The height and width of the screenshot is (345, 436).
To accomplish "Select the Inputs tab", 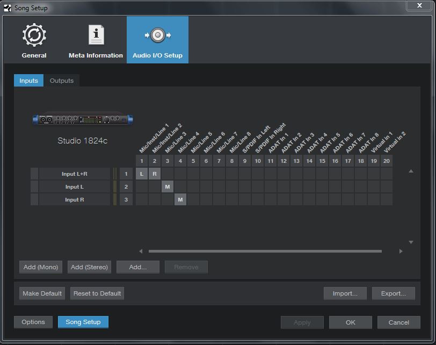I will coord(28,81).
